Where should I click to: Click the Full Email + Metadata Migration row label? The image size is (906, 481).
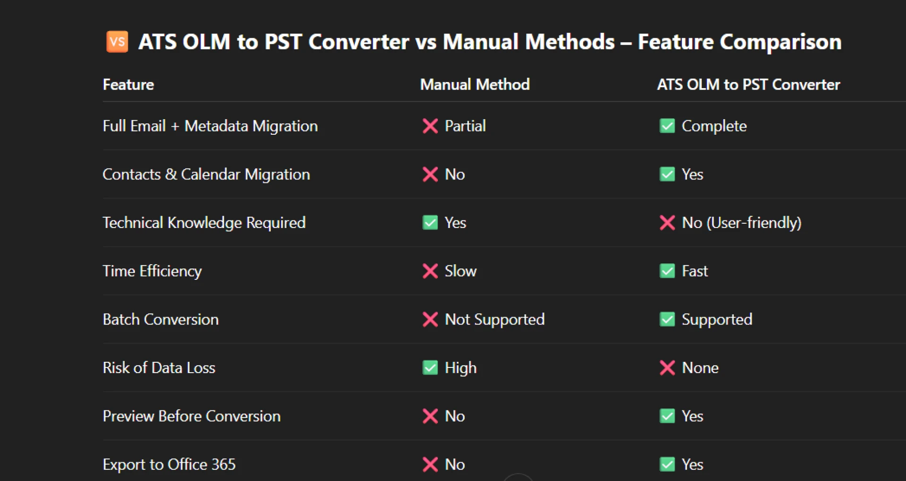[x=210, y=126]
